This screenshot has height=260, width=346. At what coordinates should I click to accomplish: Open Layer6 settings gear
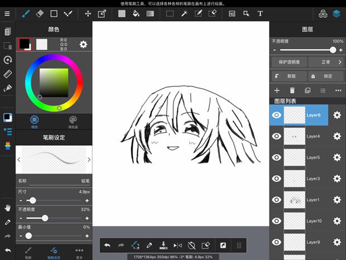pyautogui.click(x=337, y=115)
